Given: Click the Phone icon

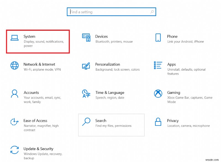Looking at the screenshot, I should tap(158, 38).
